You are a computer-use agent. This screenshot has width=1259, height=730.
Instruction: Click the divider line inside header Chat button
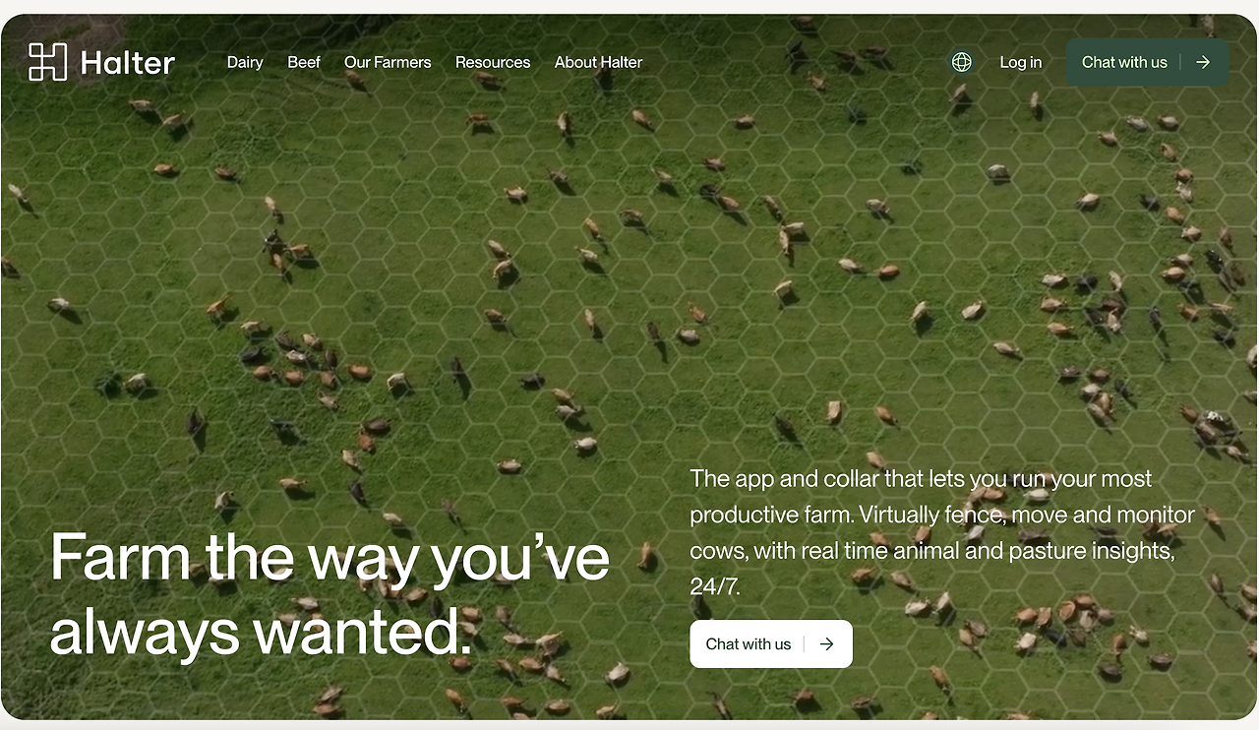pyautogui.click(x=1180, y=62)
